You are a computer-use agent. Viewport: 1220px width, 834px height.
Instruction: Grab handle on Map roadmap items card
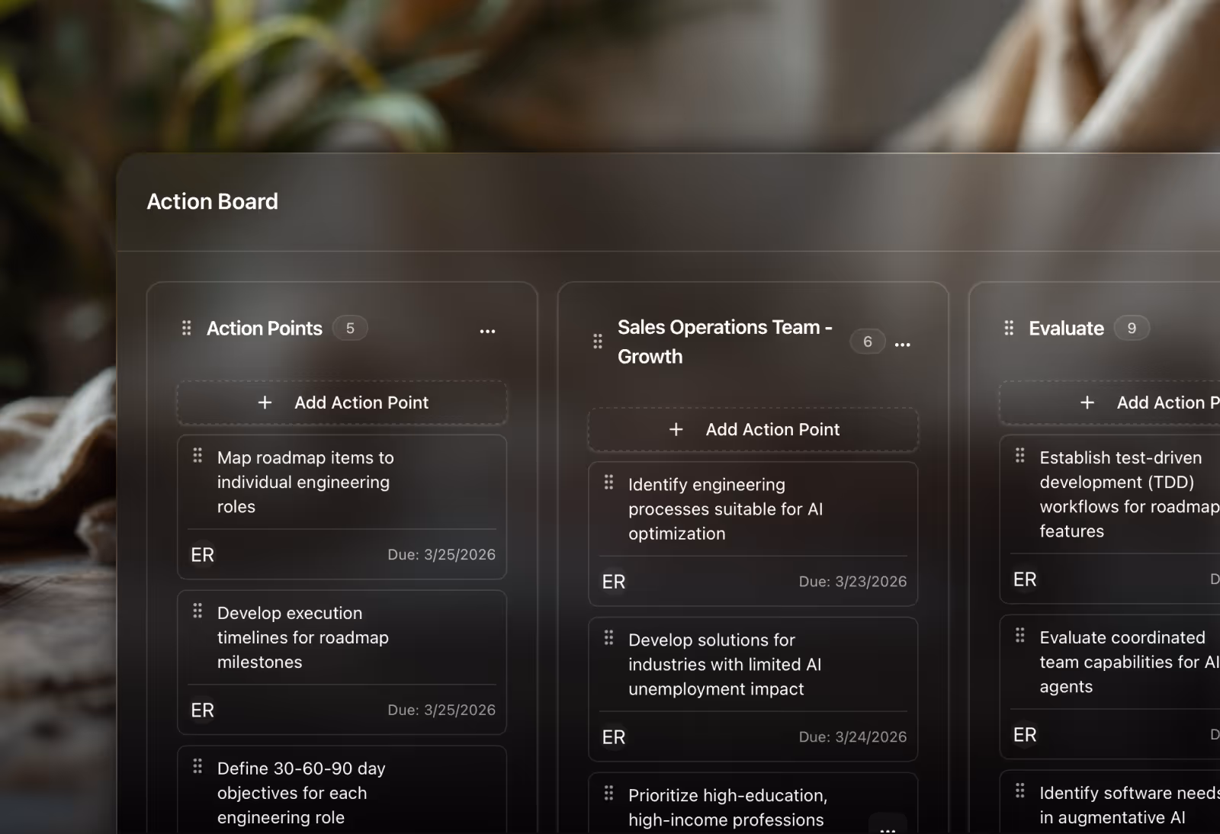197,455
